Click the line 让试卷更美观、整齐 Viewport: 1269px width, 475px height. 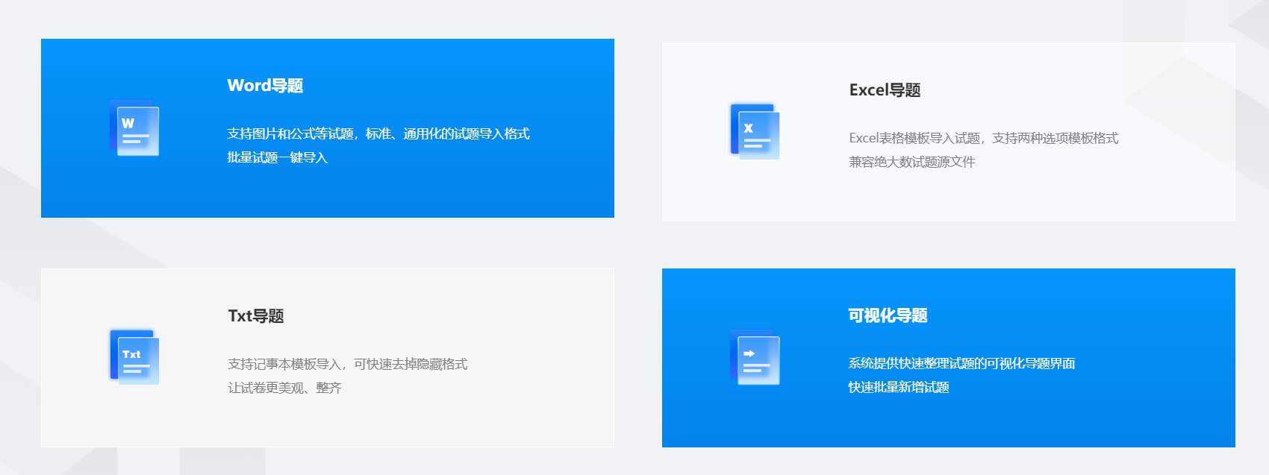[284, 389]
